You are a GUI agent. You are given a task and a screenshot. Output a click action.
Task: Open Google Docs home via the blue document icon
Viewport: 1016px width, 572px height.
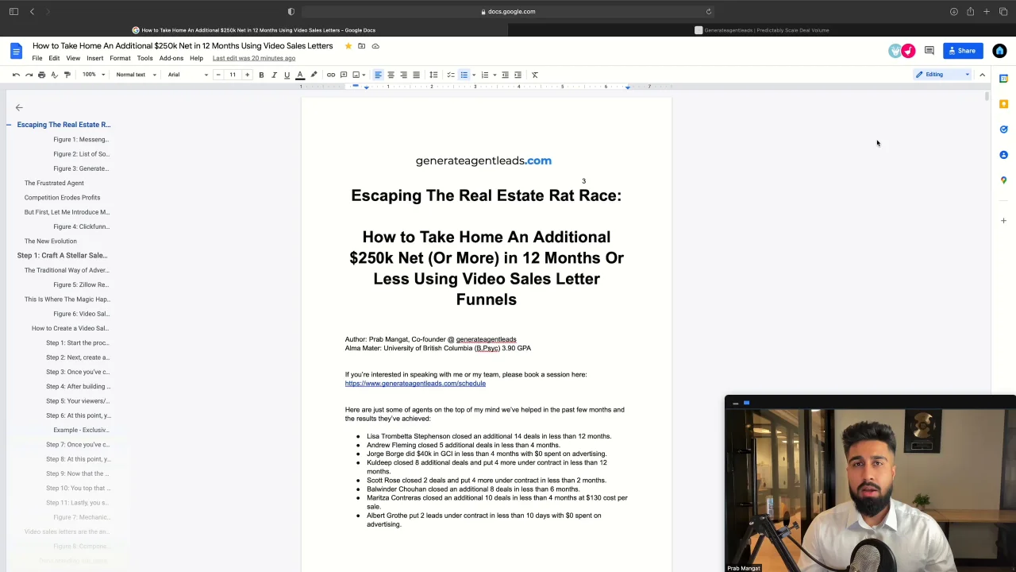tap(16, 51)
